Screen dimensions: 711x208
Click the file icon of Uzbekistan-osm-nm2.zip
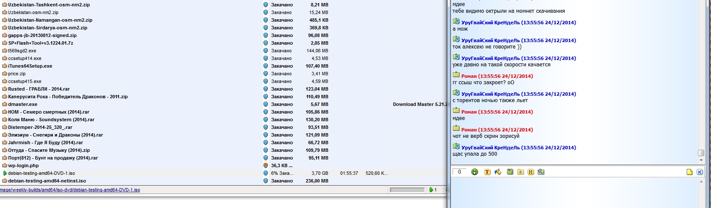coord(5,12)
